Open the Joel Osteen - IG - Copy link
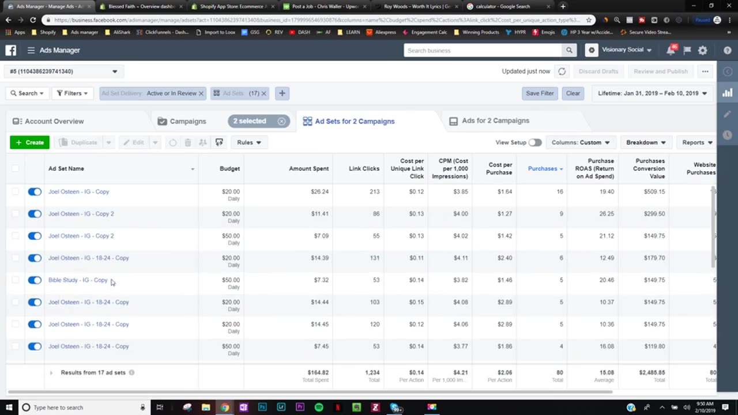The width and height of the screenshot is (738, 415). coord(78,192)
